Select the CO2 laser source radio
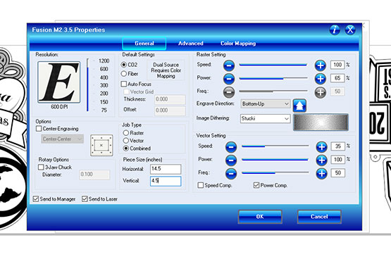 pyautogui.click(x=124, y=65)
